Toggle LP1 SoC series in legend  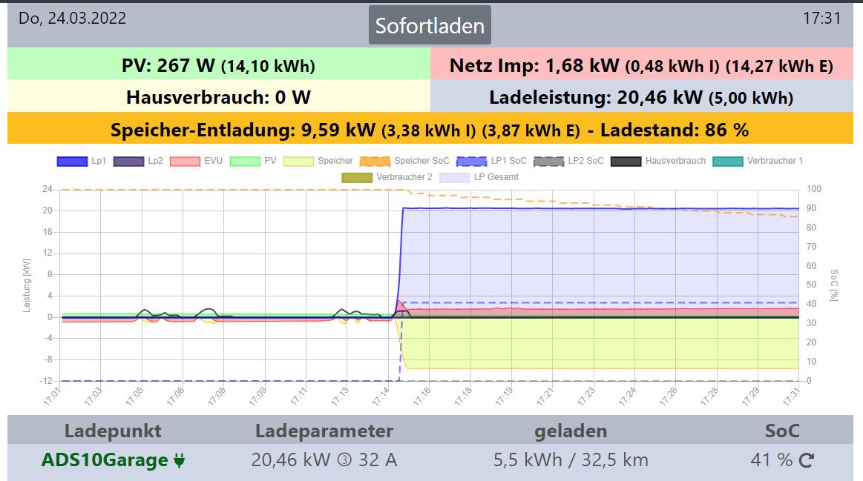pos(491,161)
